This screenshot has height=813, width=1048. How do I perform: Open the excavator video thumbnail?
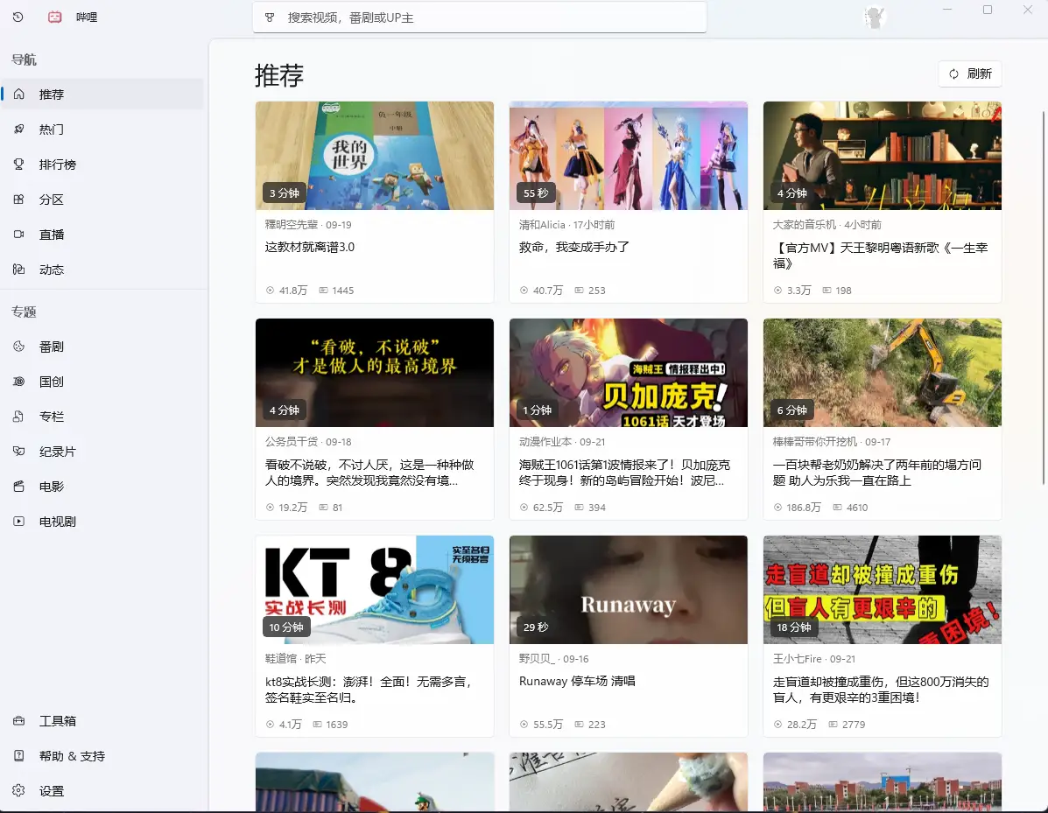pos(883,373)
